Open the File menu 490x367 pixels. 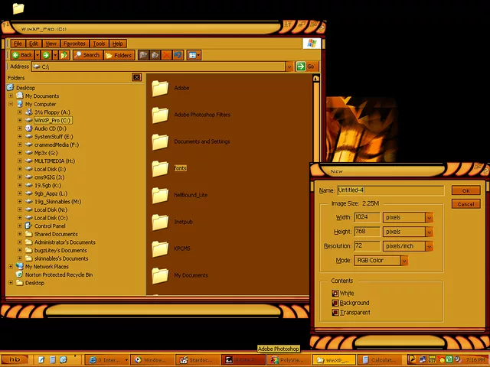18,44
